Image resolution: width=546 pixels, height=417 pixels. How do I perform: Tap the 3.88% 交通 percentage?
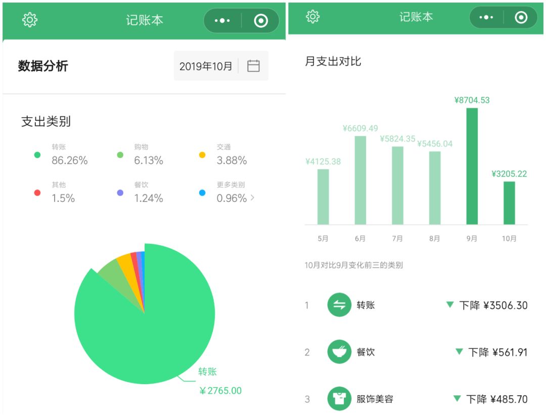click(232, 160)
